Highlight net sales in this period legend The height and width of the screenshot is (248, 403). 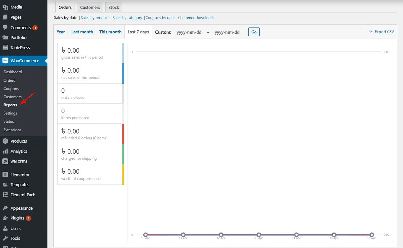click(90, 73)
